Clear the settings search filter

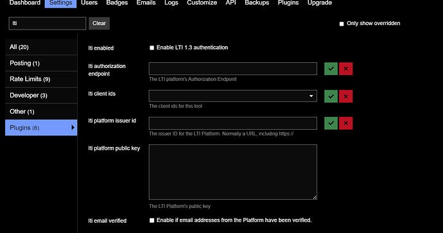point(99,24)
